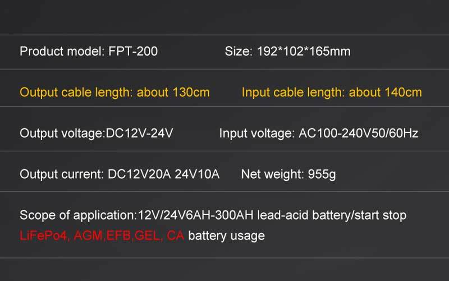Click the "Output current:" label

(61, 174)
